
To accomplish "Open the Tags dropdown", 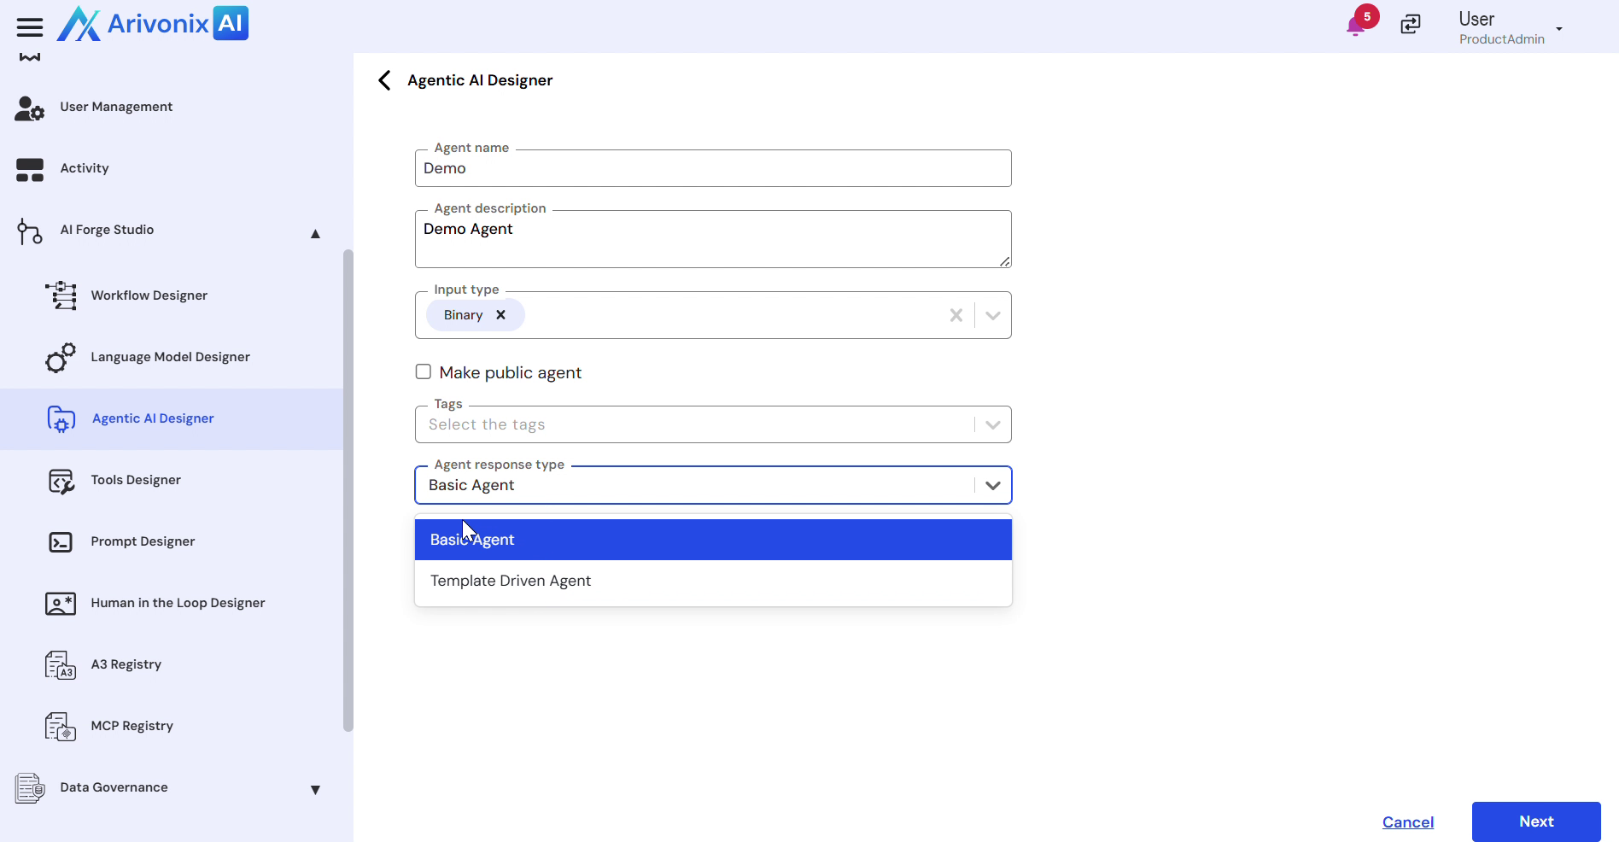I will coord(992,425).
